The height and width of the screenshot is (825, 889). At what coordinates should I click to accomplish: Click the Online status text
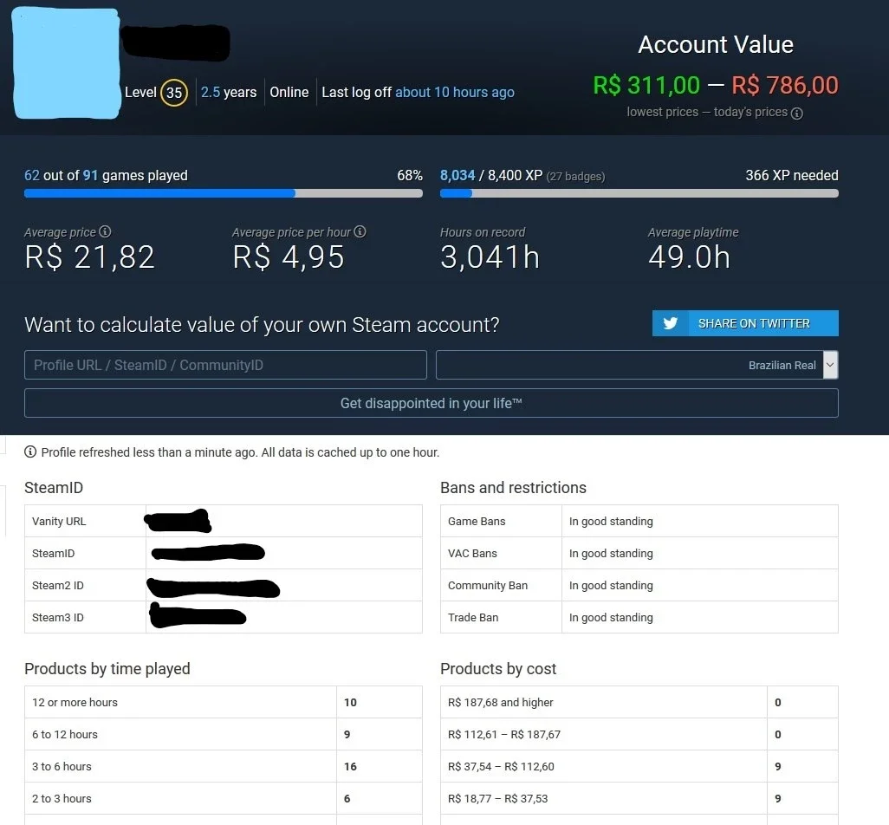pyautogui.click(x=289, y=92)
